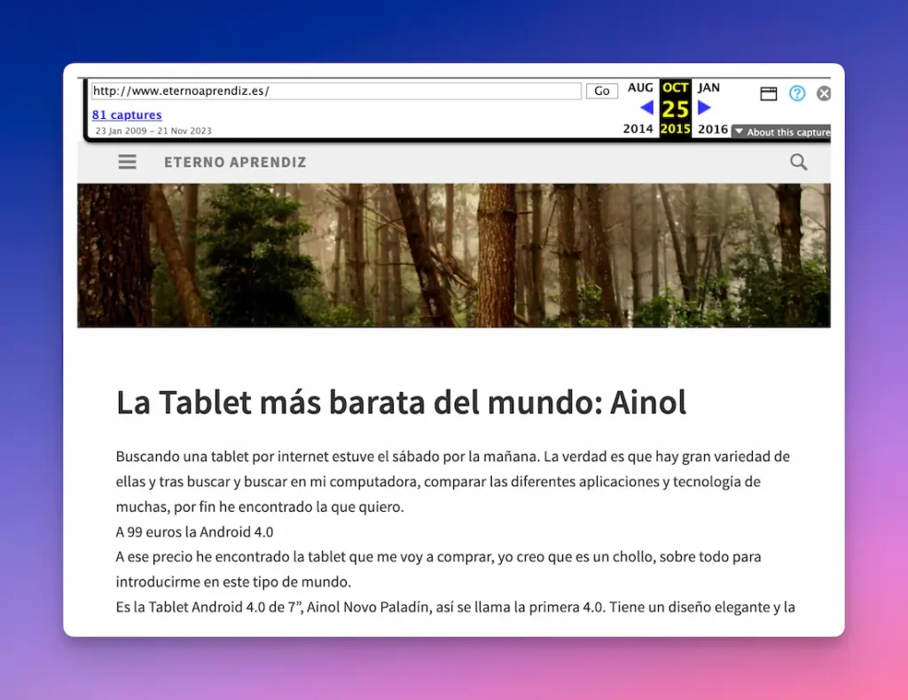908x700 pixels.
Task: Open Wayback Machine help
Action: pyautogui.click(x=796, y=92)
